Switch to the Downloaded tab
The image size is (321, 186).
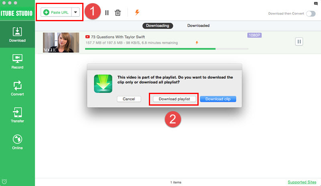198,26
